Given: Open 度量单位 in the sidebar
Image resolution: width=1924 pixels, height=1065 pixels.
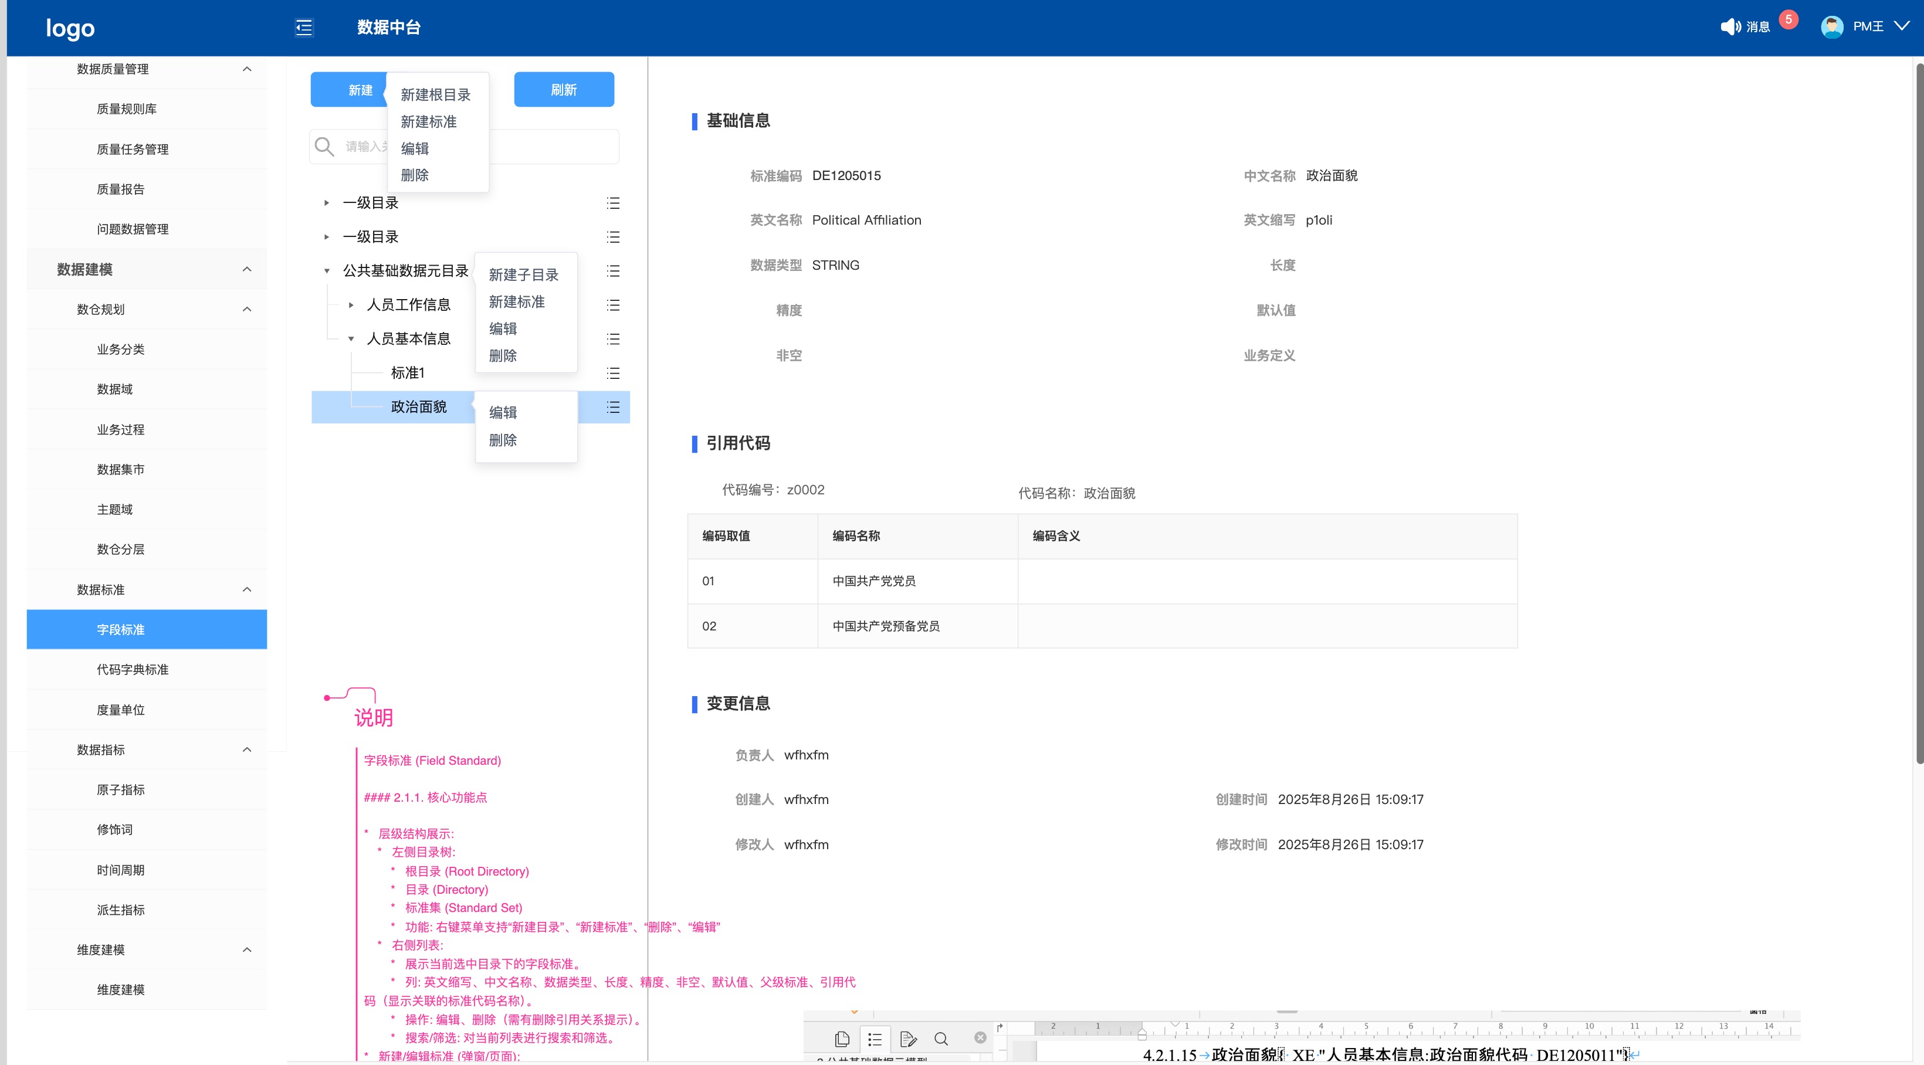Looking at the screenshot, I should coord(147,710).
